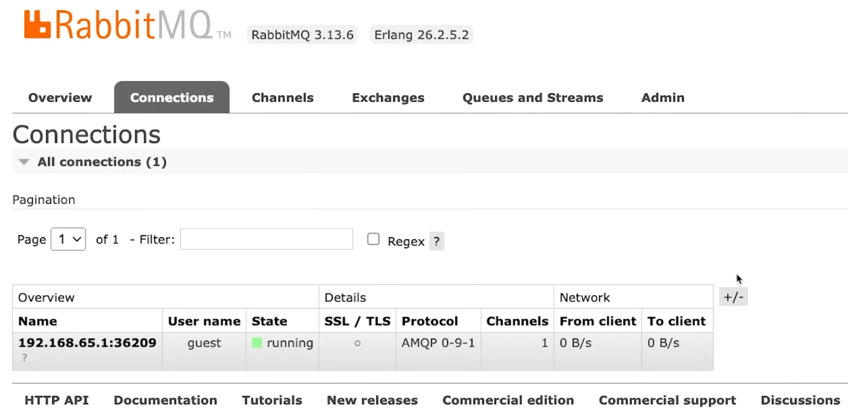Viewport: 848px width, 418px height.
Task: Sort by the User name column header
Action: 204,321
